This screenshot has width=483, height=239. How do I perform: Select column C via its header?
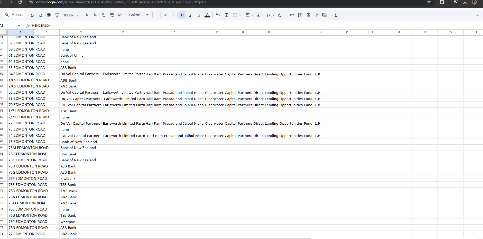point(81,32)
